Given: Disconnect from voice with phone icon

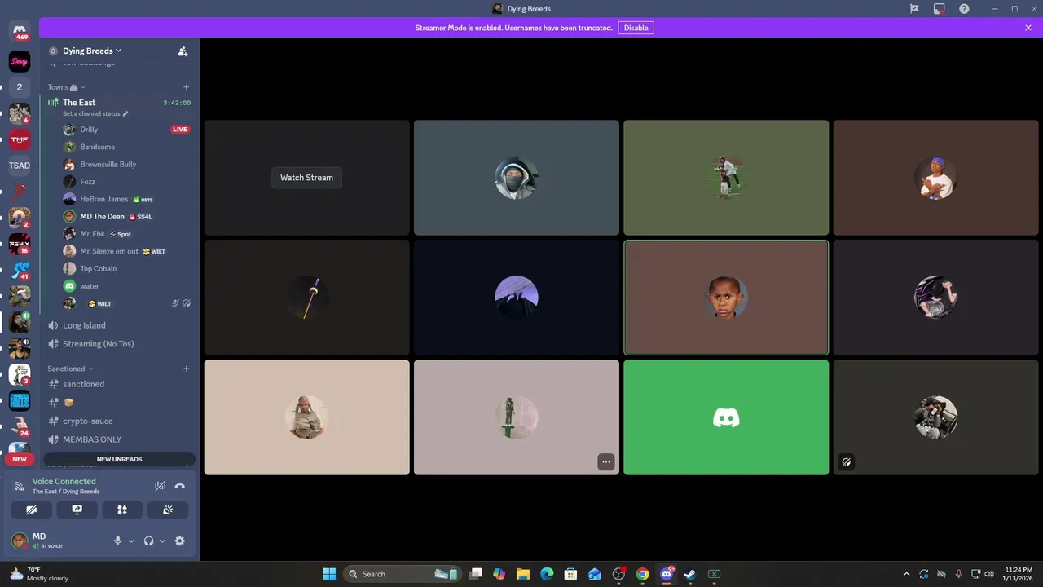Looking at the screenshot, I should [x=179, y=486].
